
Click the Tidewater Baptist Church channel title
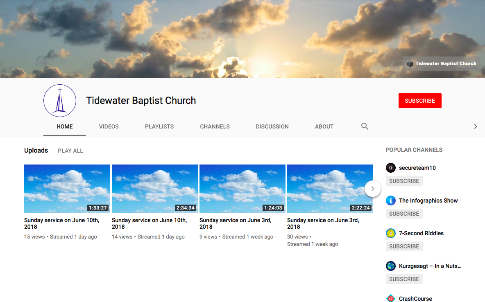point(141,100)
